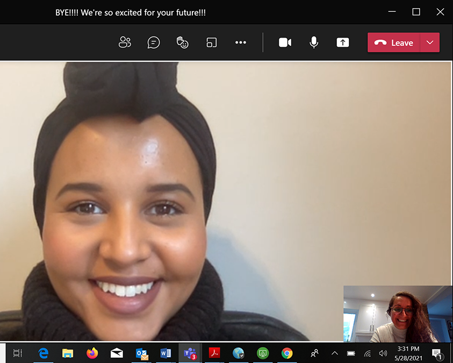Screen dimensions: 453x363
Task: Open the raise hand reactions menu
Action: (x=183, y=42)
